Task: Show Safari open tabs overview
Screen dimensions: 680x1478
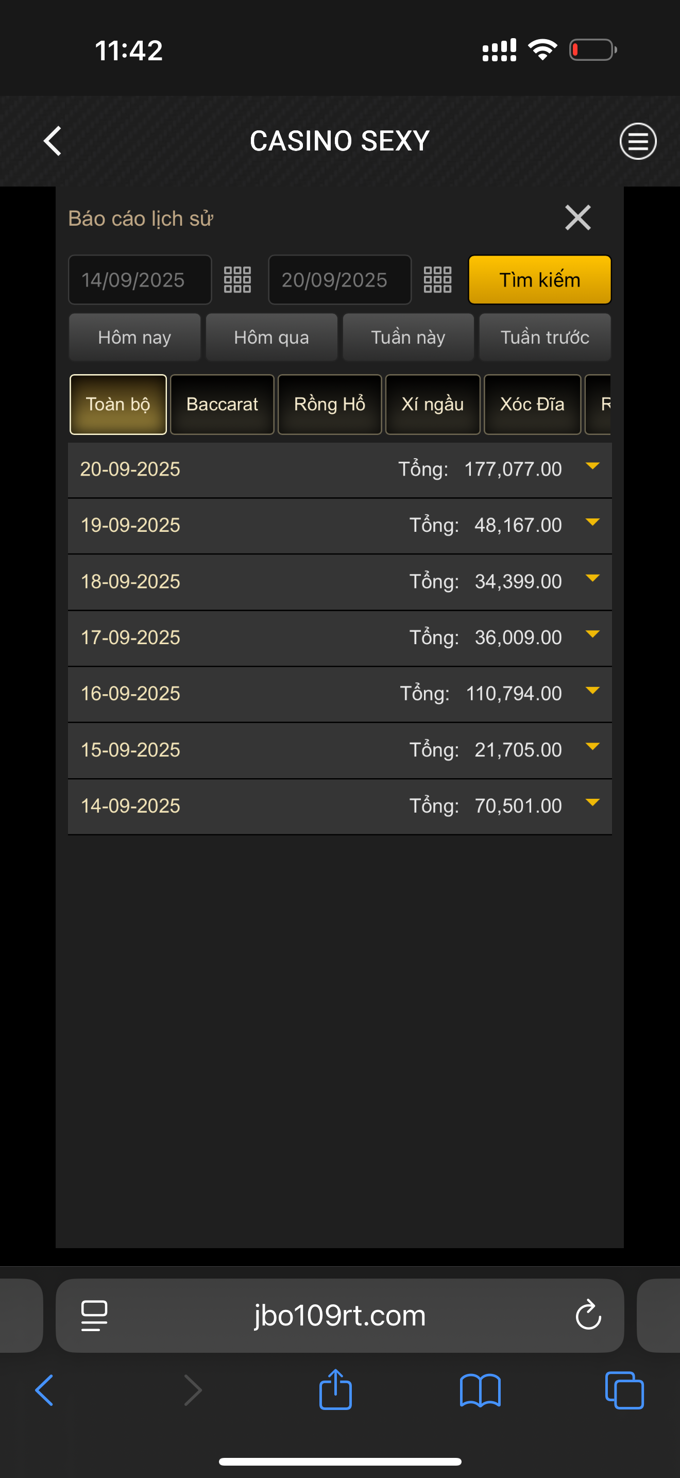Action: click(x=624, y=1390)
